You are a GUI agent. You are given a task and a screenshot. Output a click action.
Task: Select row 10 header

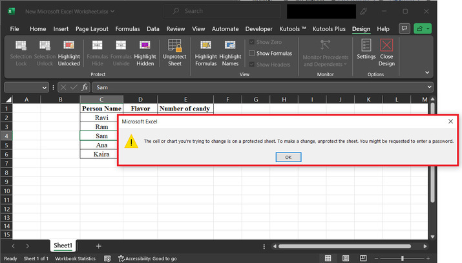(6, 191)
